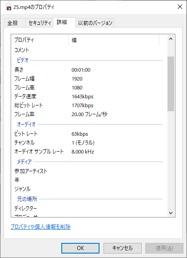Click the オーディオ section header
187x258 pixels.
pos(26,125)
